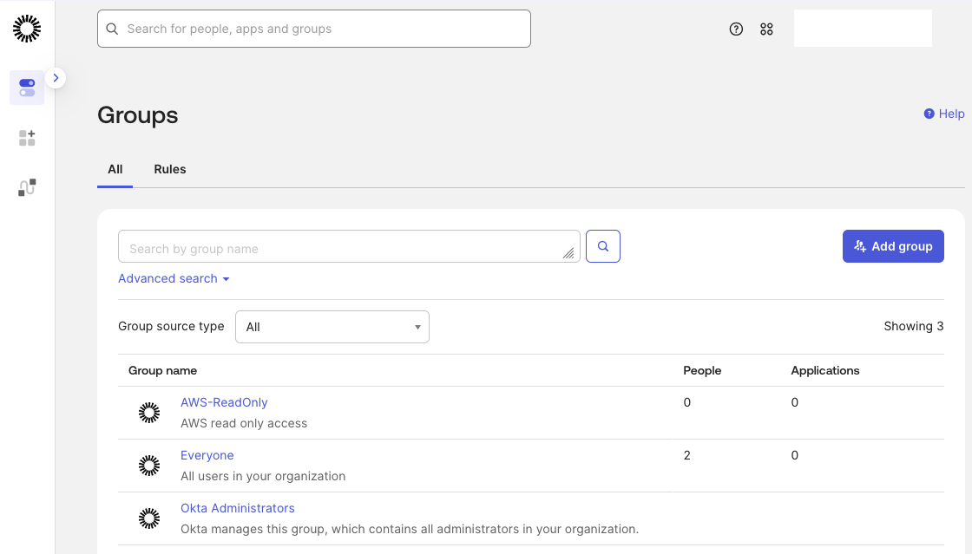Image resolution: width=972 pixels, height=554 pixels.
Task: Click the Okta logo in the sidebar
Action: 26,28
